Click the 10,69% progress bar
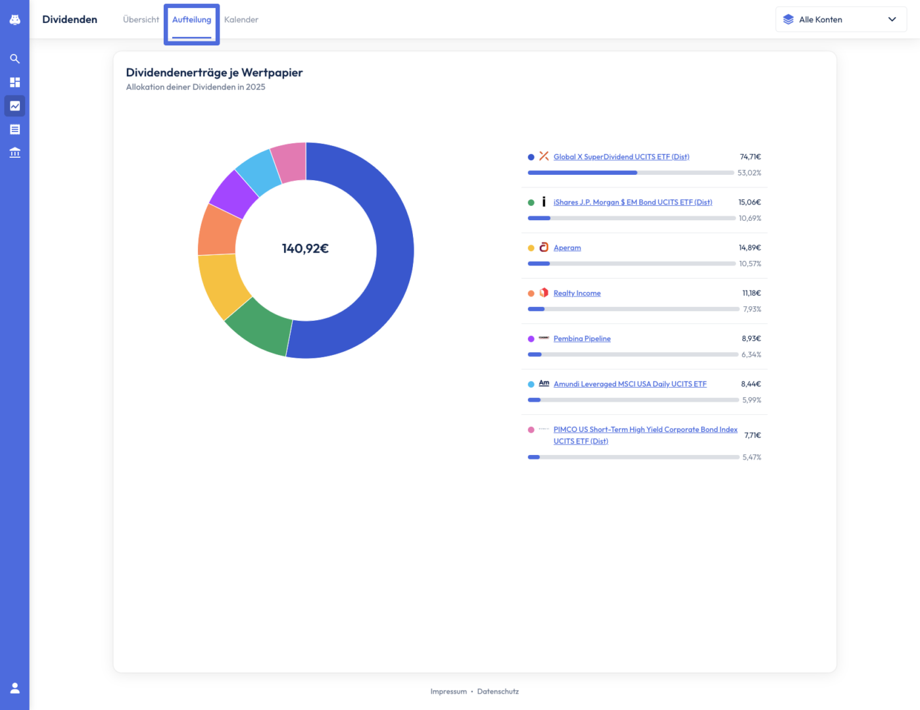 click(631, 218)
